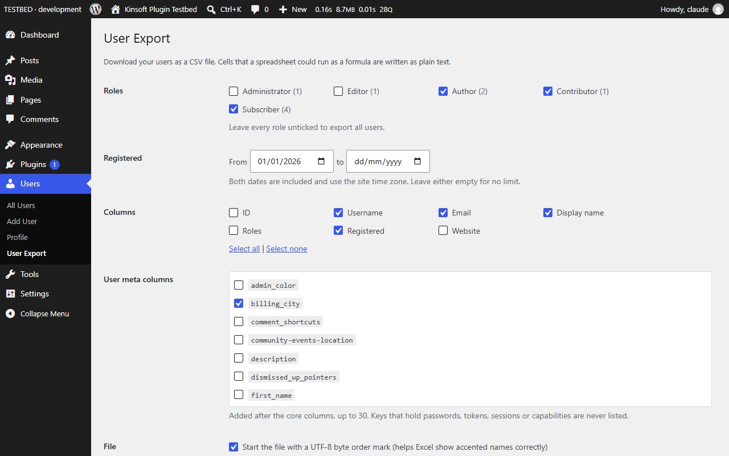Open the Add User submenu

coord(22,221)
